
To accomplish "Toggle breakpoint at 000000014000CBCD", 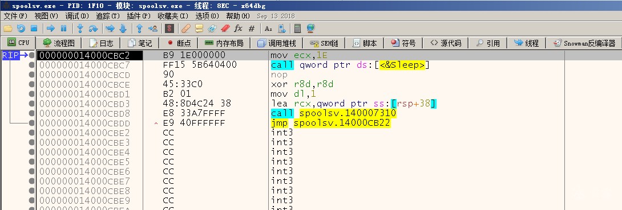I will coord(32,75).
